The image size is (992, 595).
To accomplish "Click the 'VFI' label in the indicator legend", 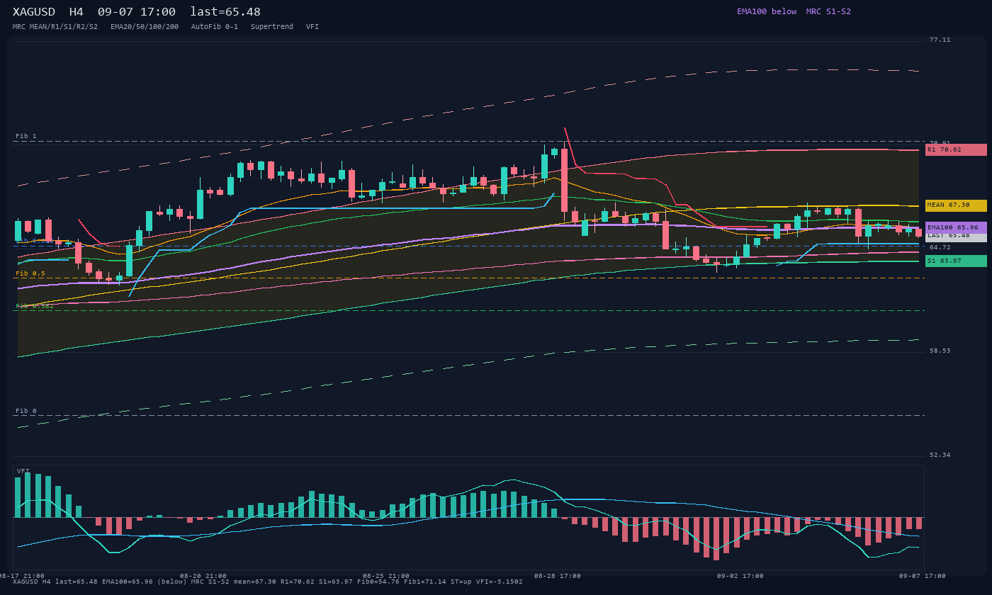I will [312, 27].
